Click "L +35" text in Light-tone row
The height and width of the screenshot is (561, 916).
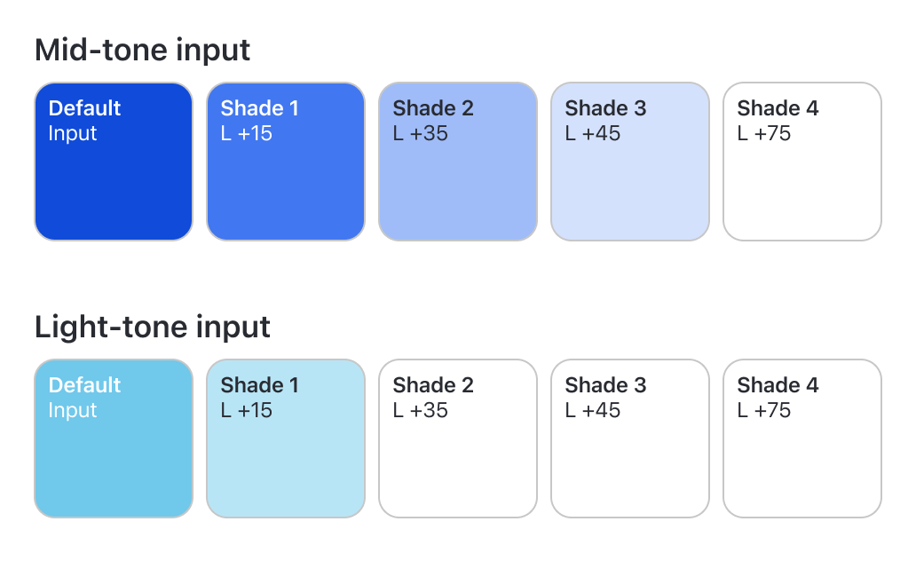click(x=420, y=411)
